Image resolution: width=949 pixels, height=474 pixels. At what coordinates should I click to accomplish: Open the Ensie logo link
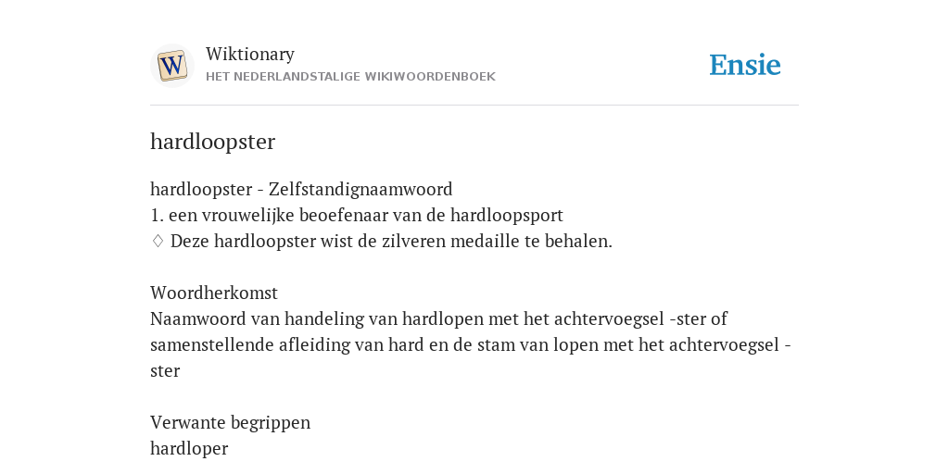744,66
